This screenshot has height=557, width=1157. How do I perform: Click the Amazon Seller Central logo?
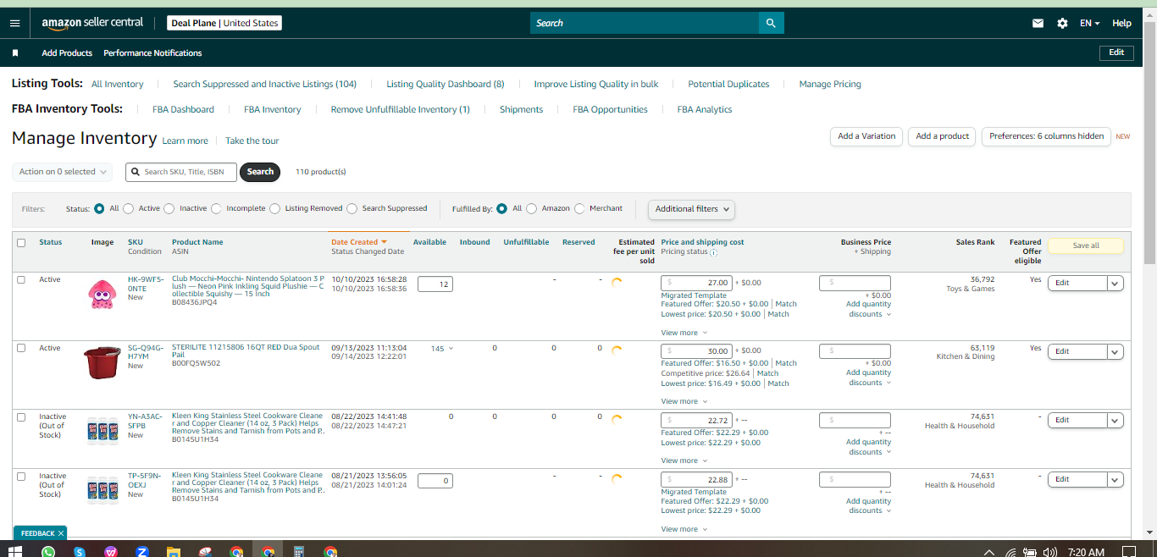[92, 23]
